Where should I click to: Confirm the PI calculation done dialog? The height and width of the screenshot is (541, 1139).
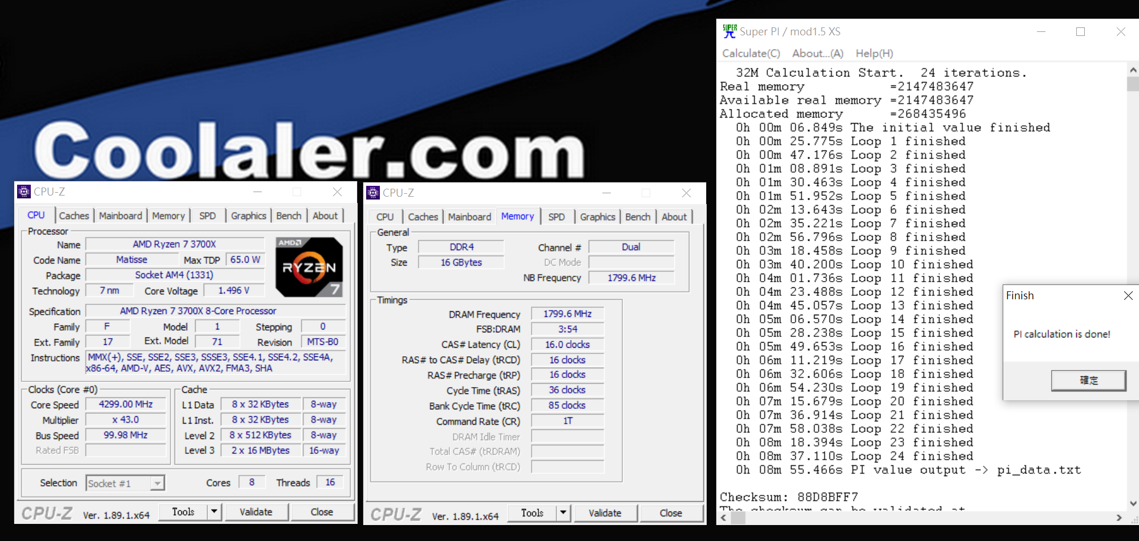pos(1088,380)
